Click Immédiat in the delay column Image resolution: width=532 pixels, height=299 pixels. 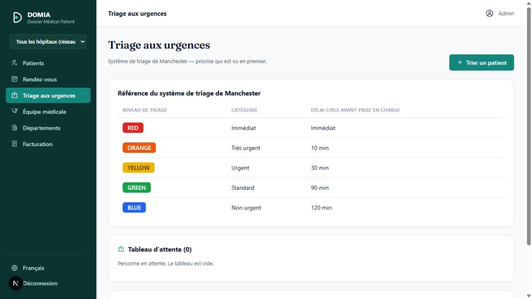pos(323,128)
